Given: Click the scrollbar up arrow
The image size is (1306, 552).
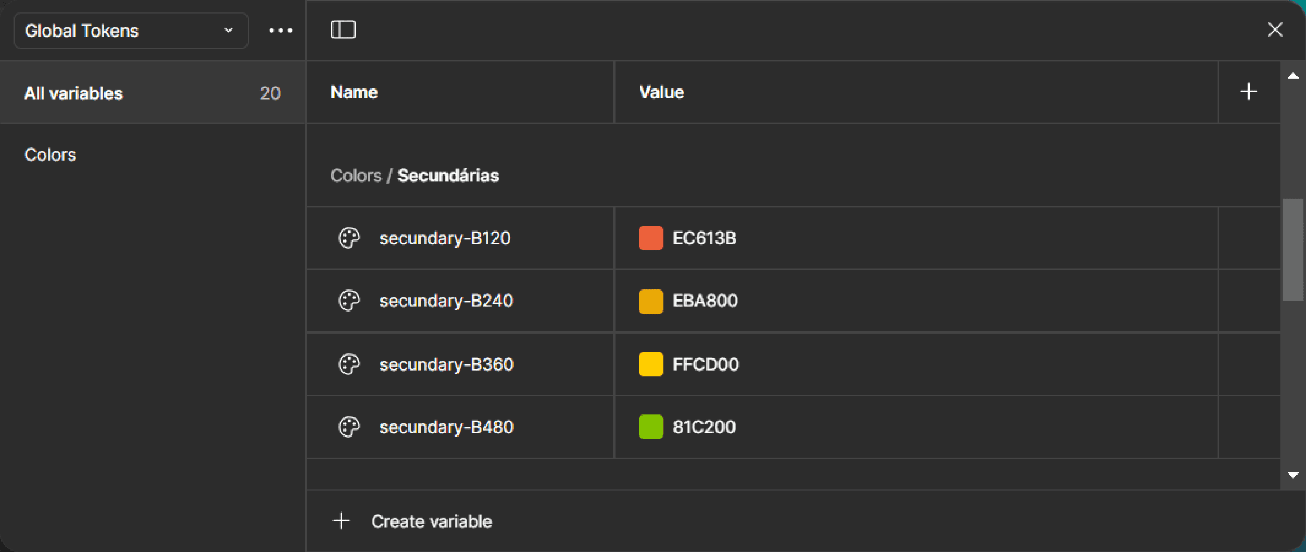Looking at the screenshot, I should point(1292,76).
